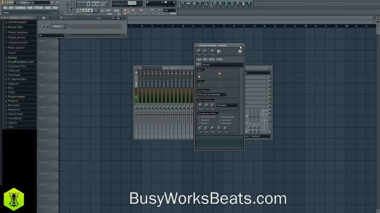Open the Step Sequencer shortcut icon
Screen dimensions: 380x213
point(188,3)
